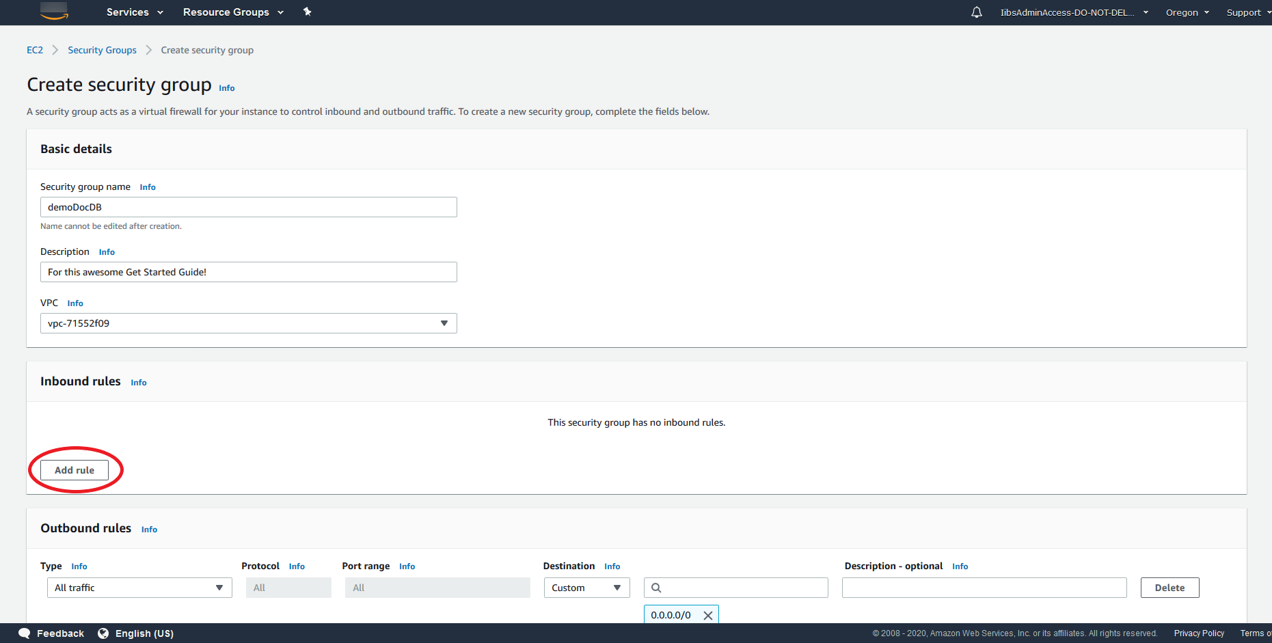Viewport: 1272px width, 643px height.
Task: Click the Add rule button
Action: [x=75, y=470]
